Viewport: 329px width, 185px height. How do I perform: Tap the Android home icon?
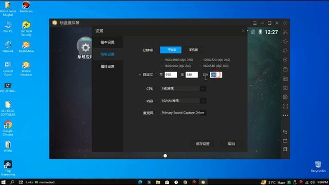tap(285, 141)
